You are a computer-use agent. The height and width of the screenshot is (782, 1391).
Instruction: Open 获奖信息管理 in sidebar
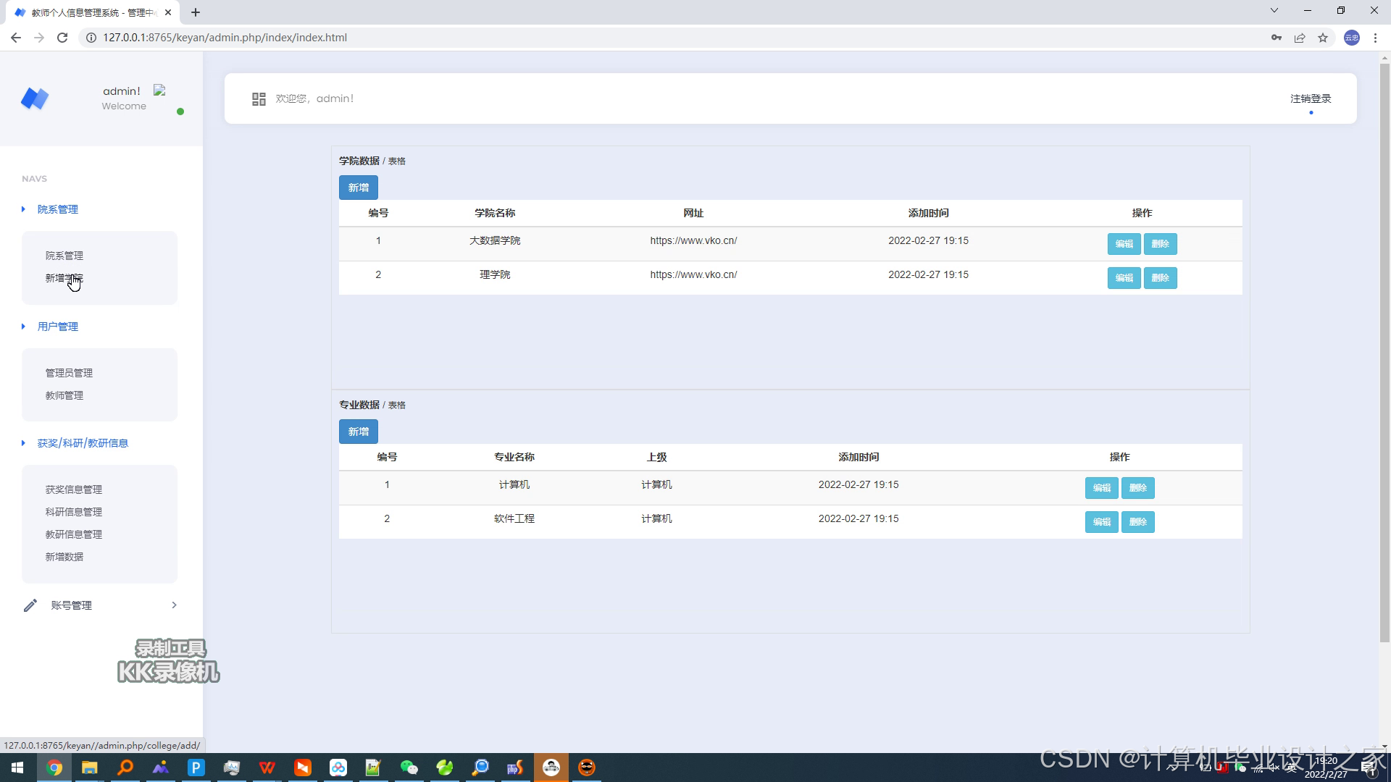pyautogui.click(x=74, y=489)
